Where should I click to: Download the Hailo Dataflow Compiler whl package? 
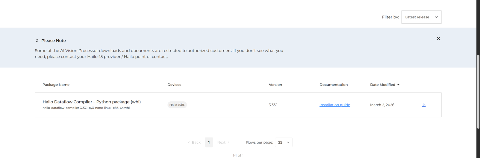tap(424, 105)
